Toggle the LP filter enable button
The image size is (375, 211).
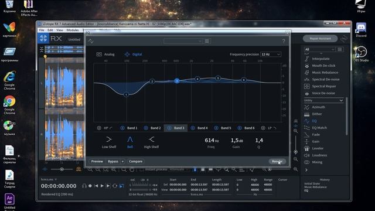263,128
